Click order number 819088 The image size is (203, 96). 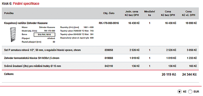(109, 58)
